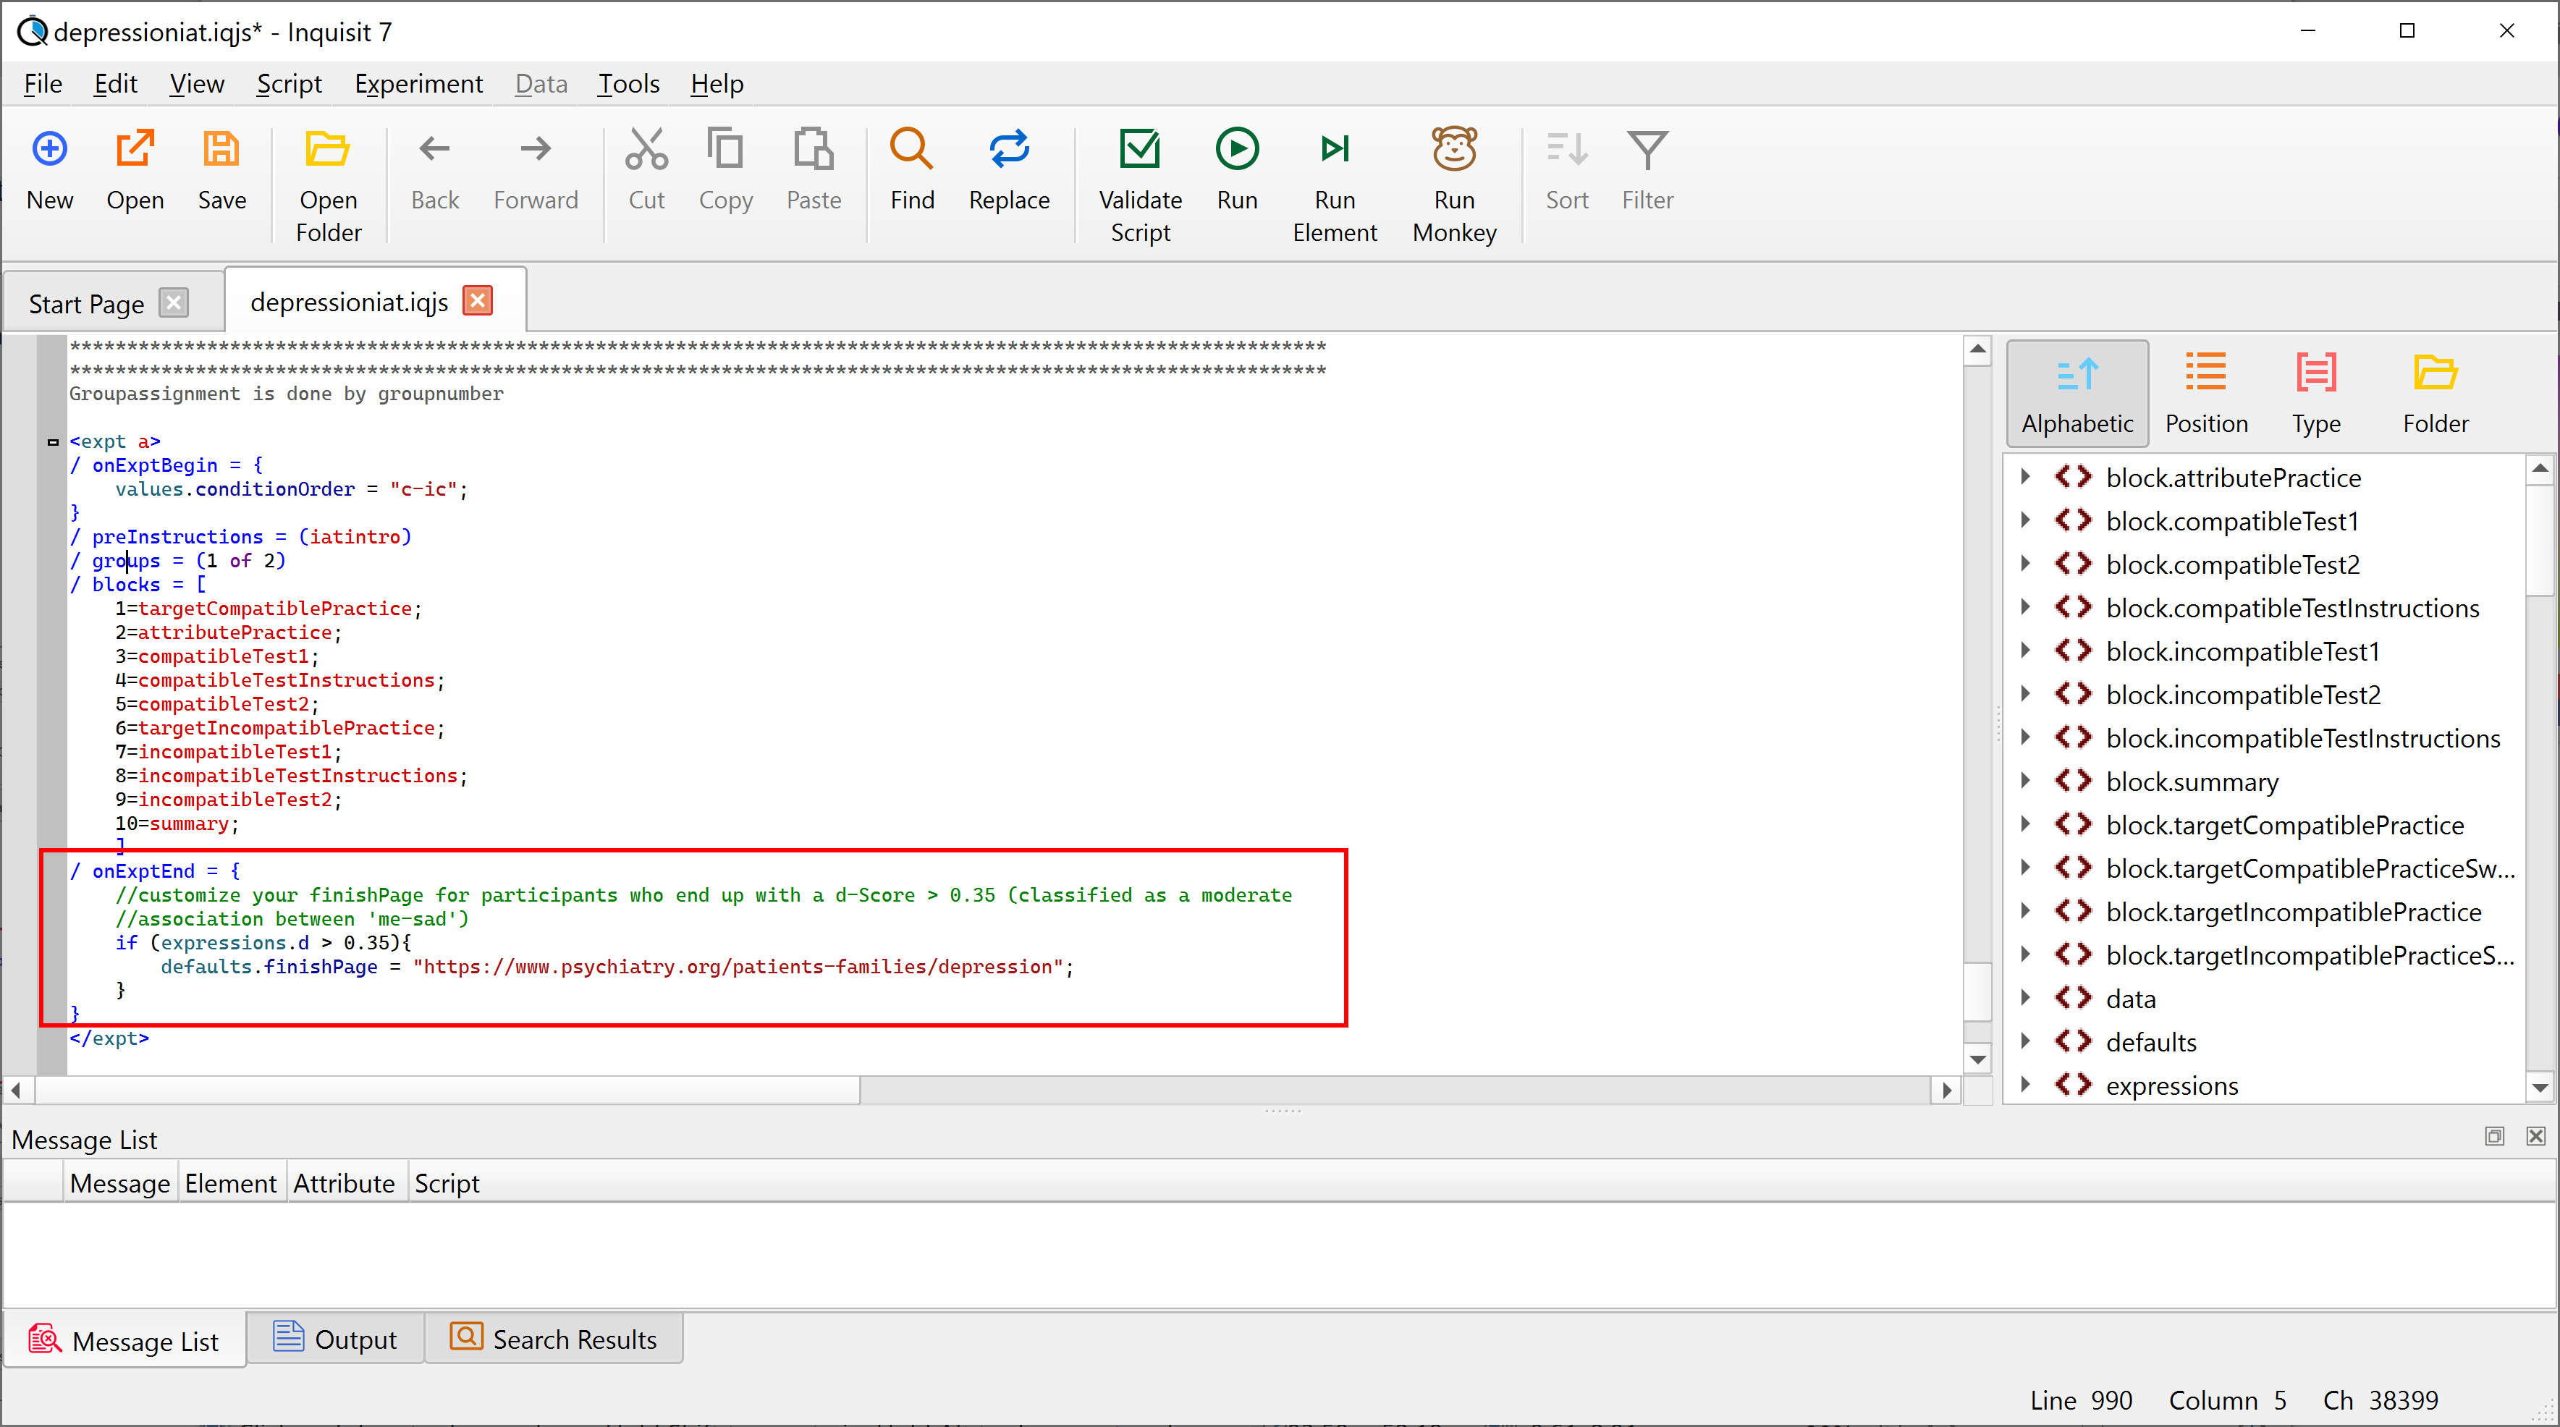This screenshot has height=1427, width=2560.
Task: Expand the defaults tree node
Action: click(2025, 1041)
